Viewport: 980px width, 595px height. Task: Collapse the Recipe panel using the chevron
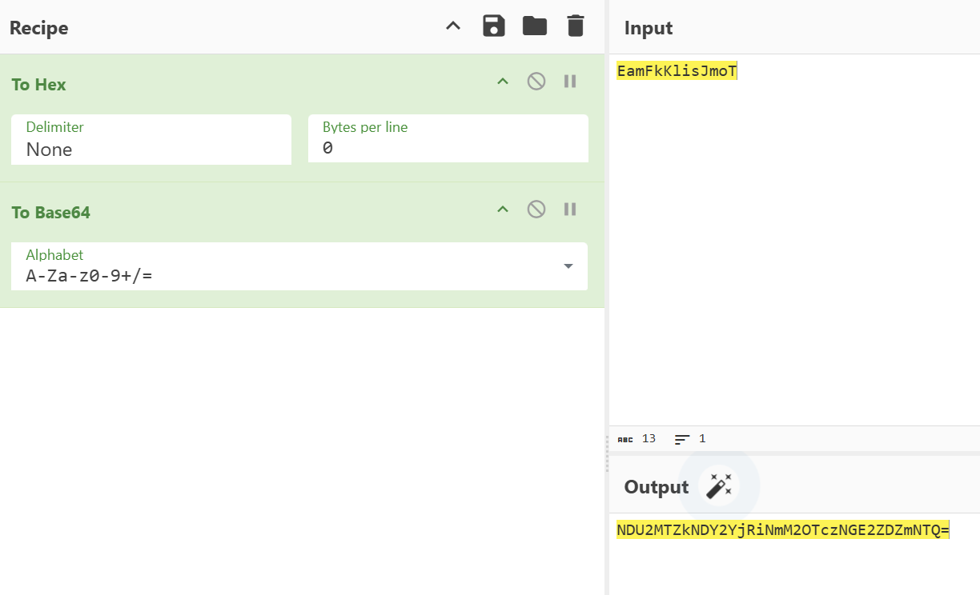click(x=453, y=26)
